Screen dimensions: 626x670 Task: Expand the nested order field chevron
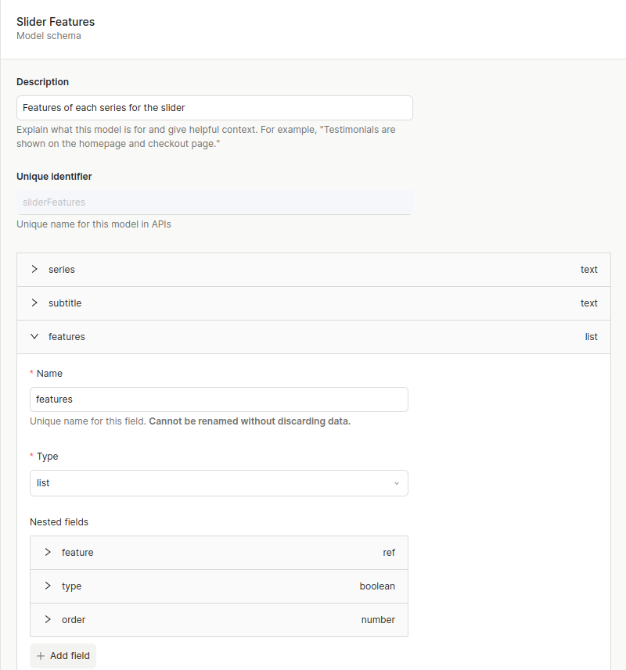(48, 619)
